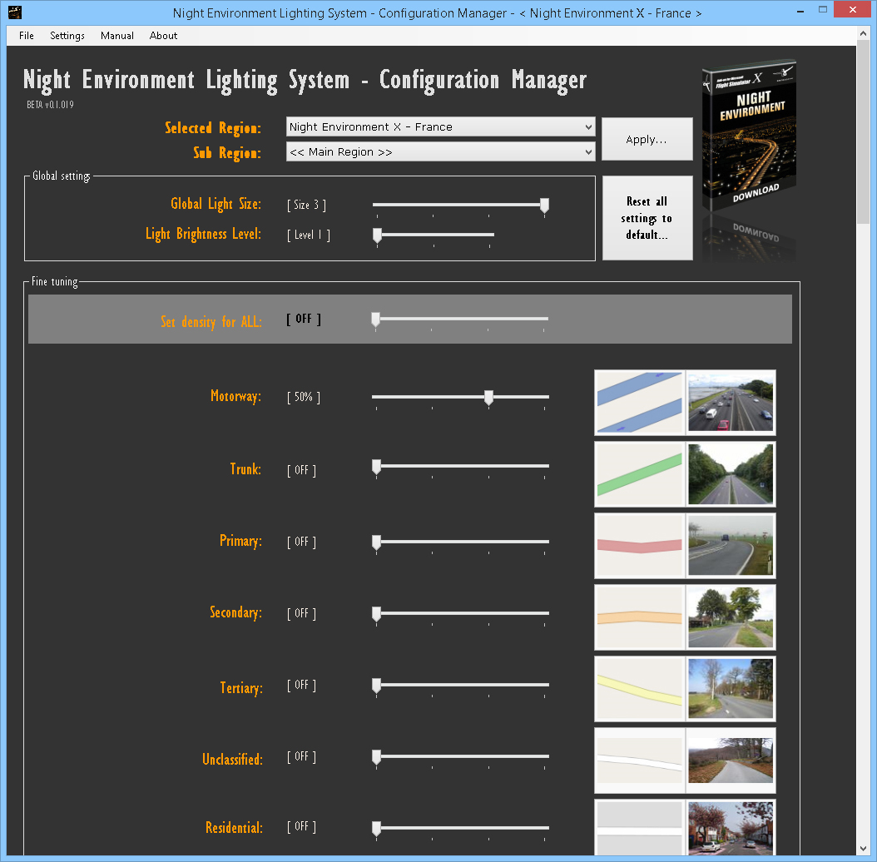Screen dimensions: 877x862
Task: Click the Tertiary density slider handle
Action: 376,686
